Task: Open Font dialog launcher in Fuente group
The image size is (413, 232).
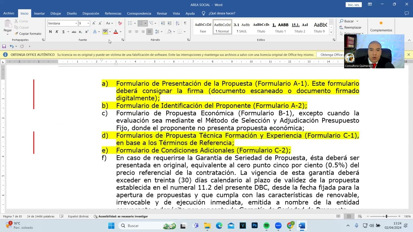Action: point(123,40)
